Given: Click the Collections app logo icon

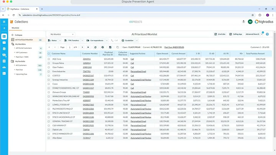Looking at the screenshot, I should 11,21.
